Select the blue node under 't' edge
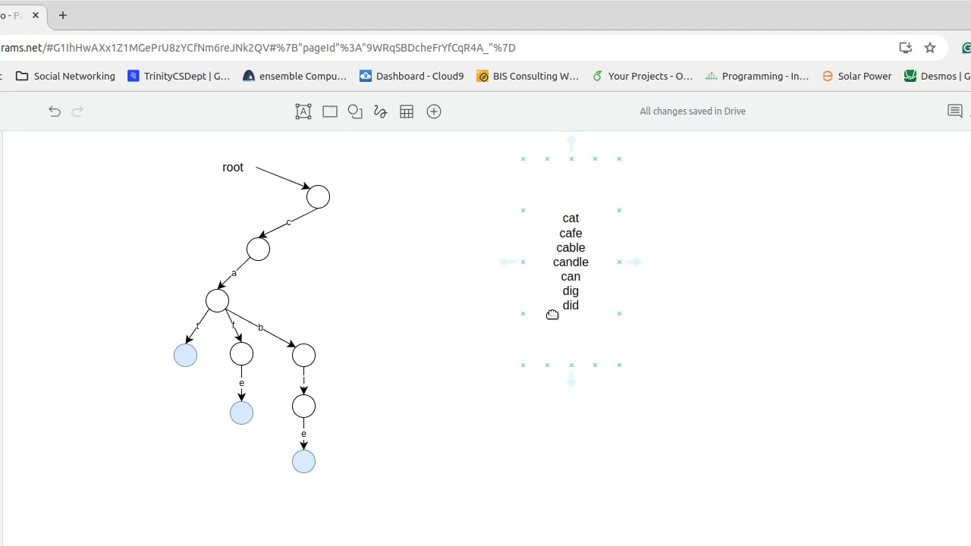The height and width of the screenshot is (546, 971). [x=186, y=355]
